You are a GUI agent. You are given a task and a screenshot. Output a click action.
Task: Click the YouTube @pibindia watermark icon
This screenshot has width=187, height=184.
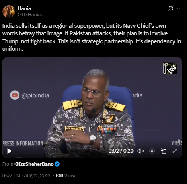15,95
